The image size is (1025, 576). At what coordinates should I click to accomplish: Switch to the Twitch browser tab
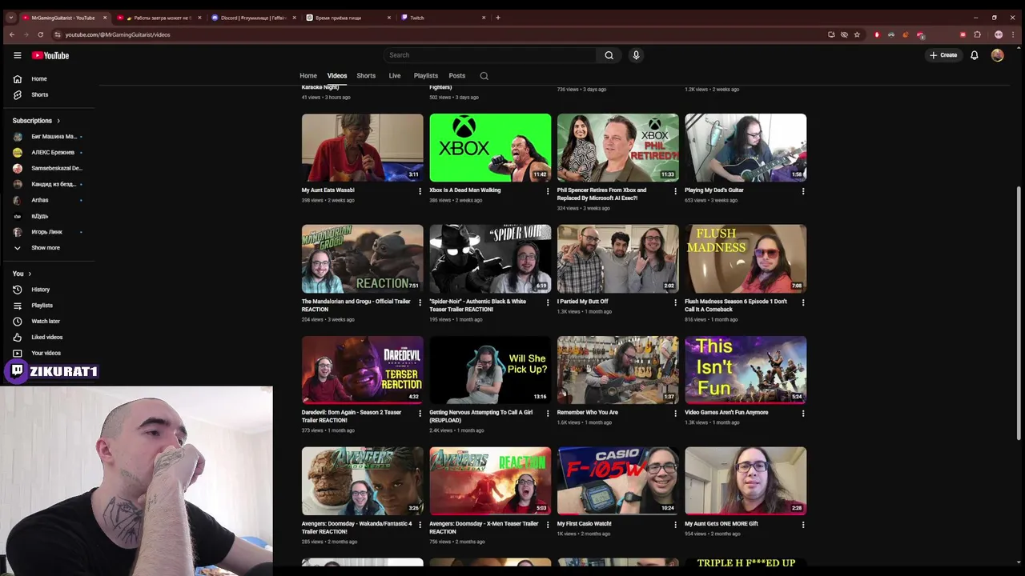pyautogui.click(x=444, y=18)
